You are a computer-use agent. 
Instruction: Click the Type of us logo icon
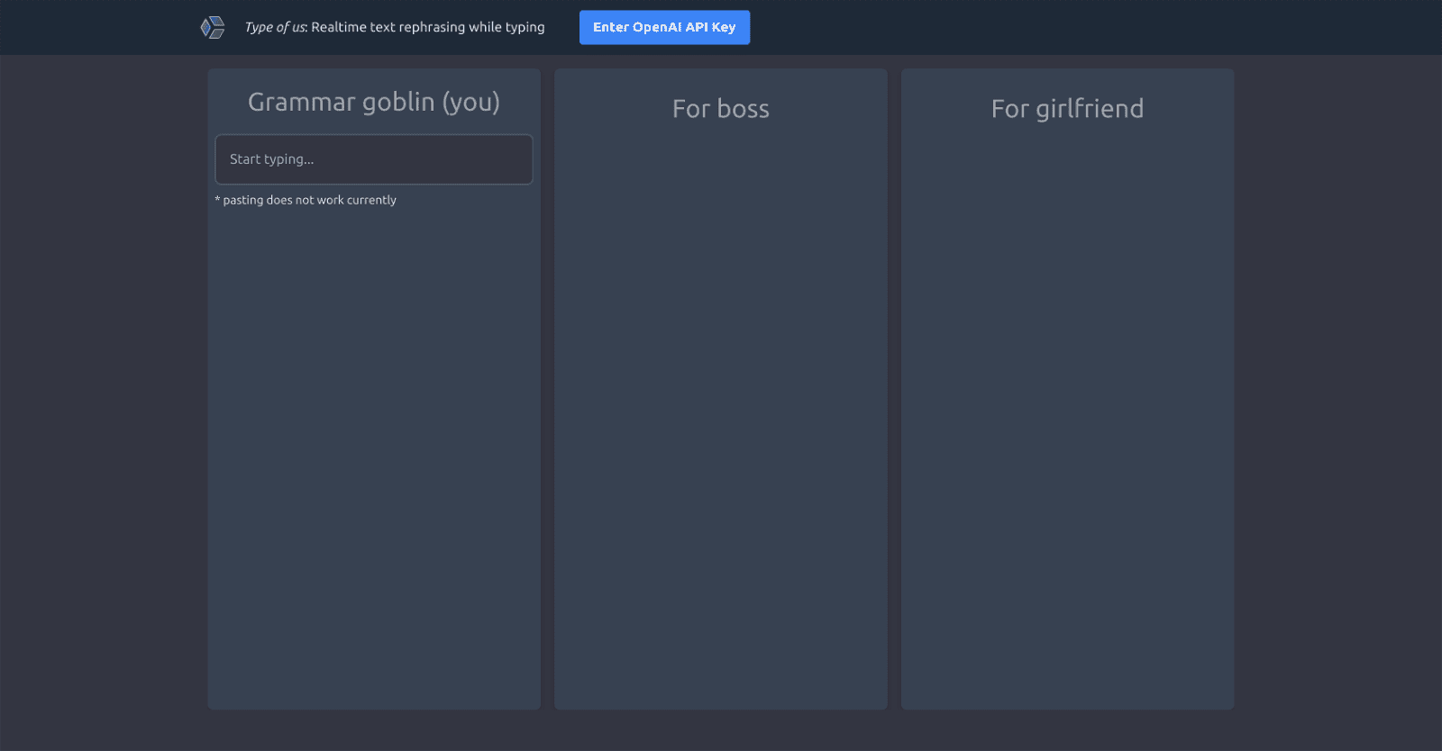click(x=213, y=28)
